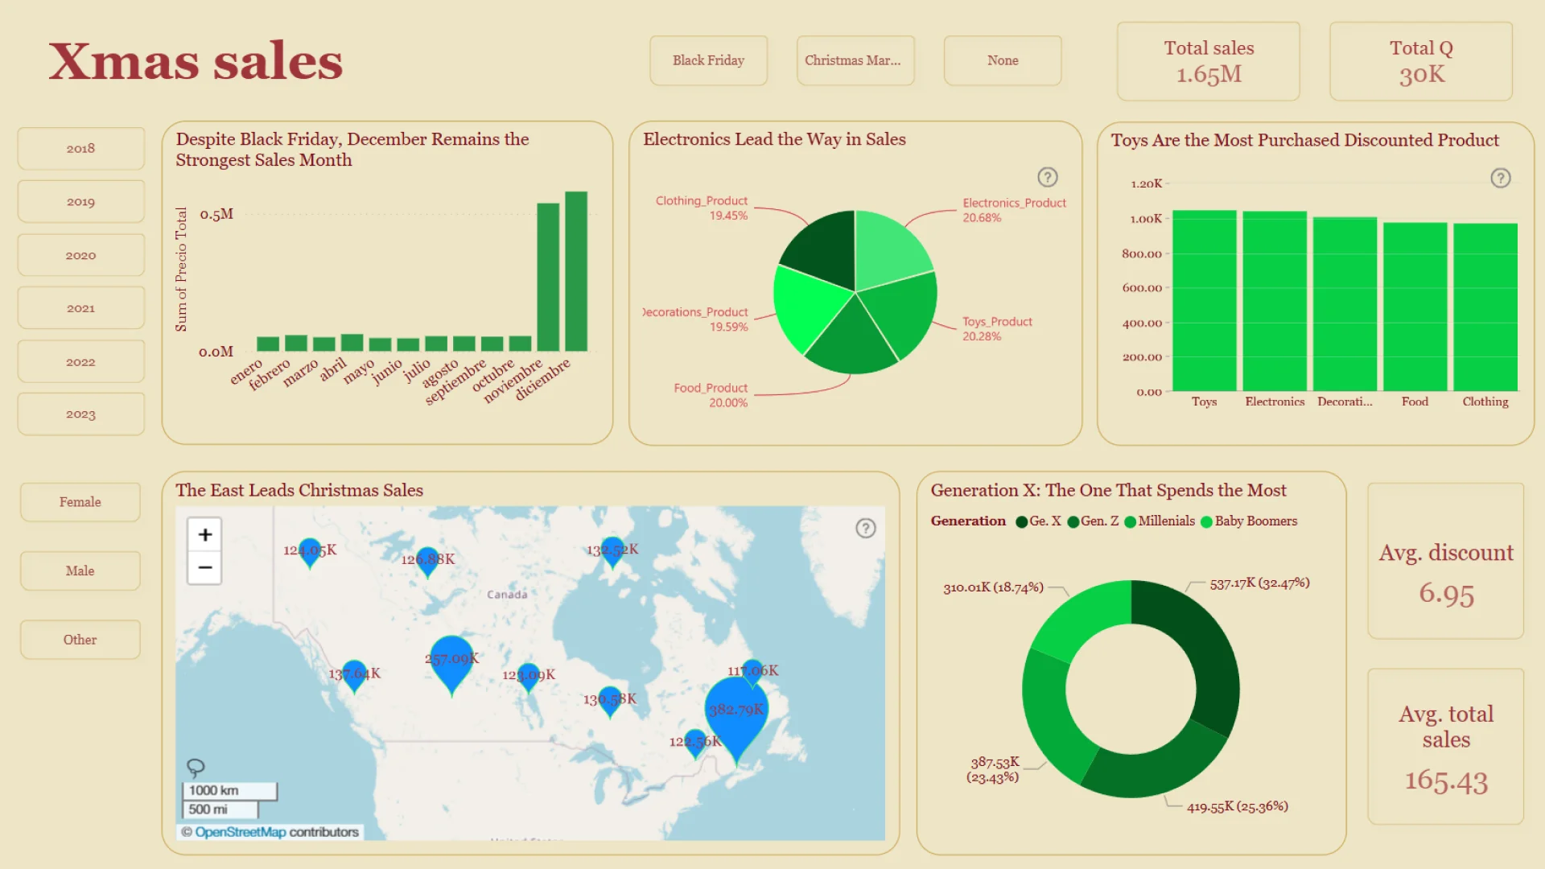1545x869 pixels.
Task: Click the Ge. X legend entry
Action: point(1039,521)
